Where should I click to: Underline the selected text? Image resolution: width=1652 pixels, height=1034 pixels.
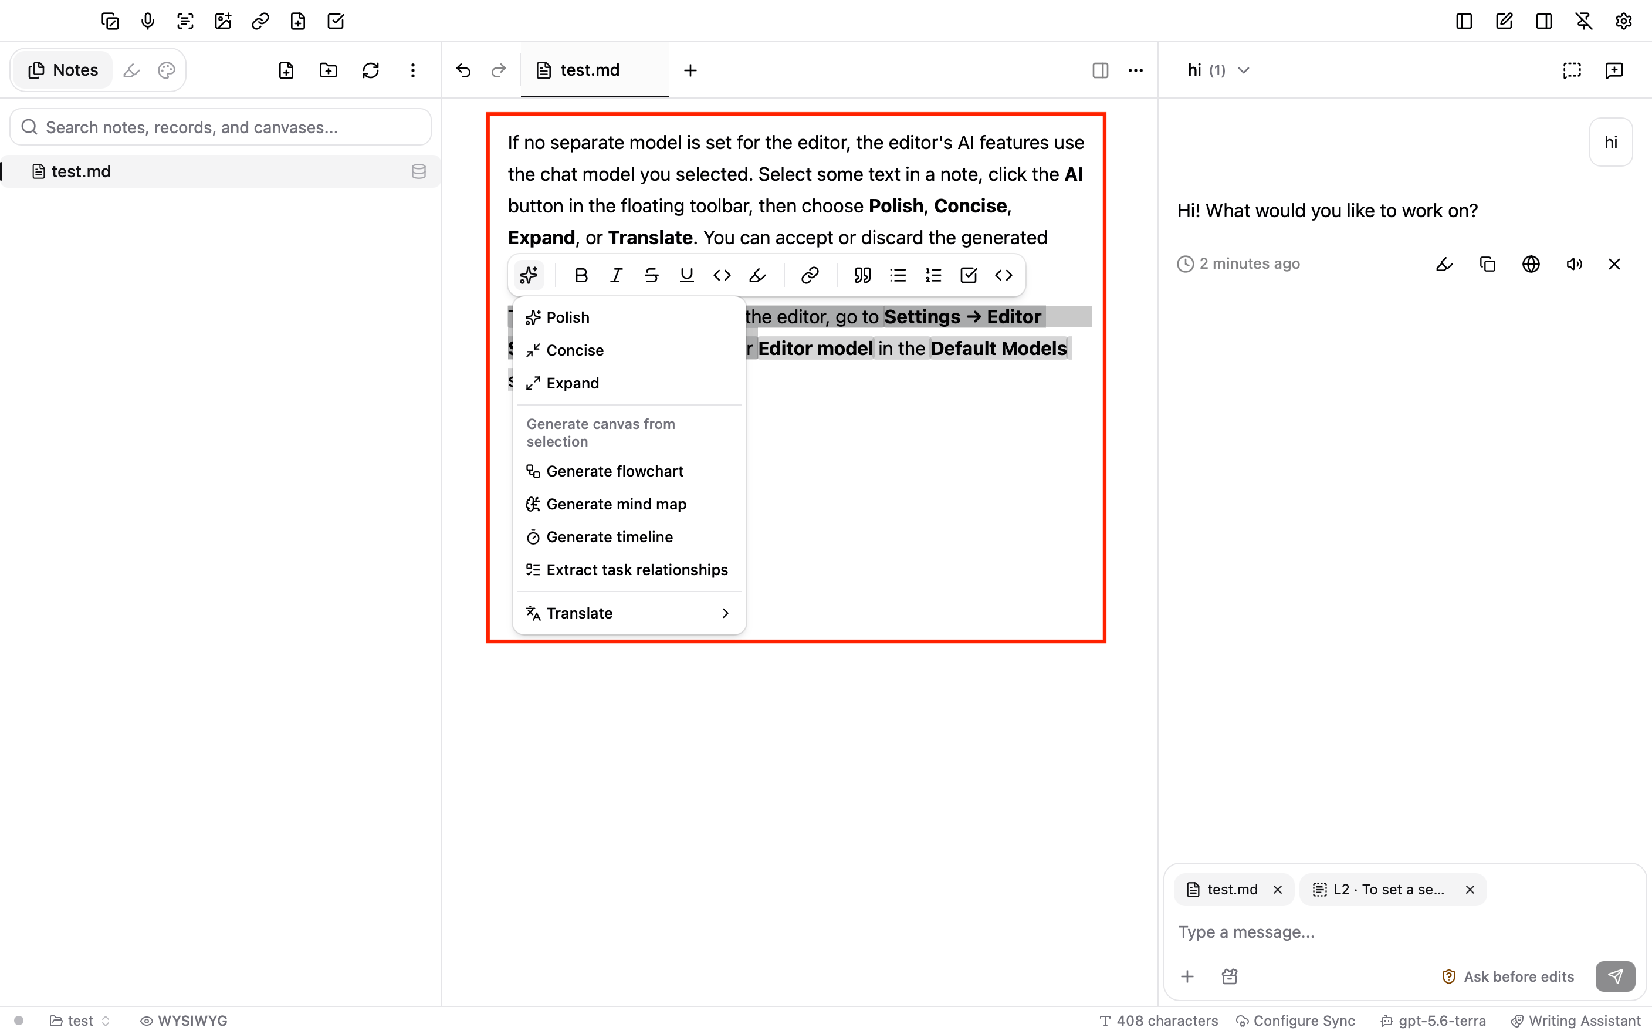(686, 275)
